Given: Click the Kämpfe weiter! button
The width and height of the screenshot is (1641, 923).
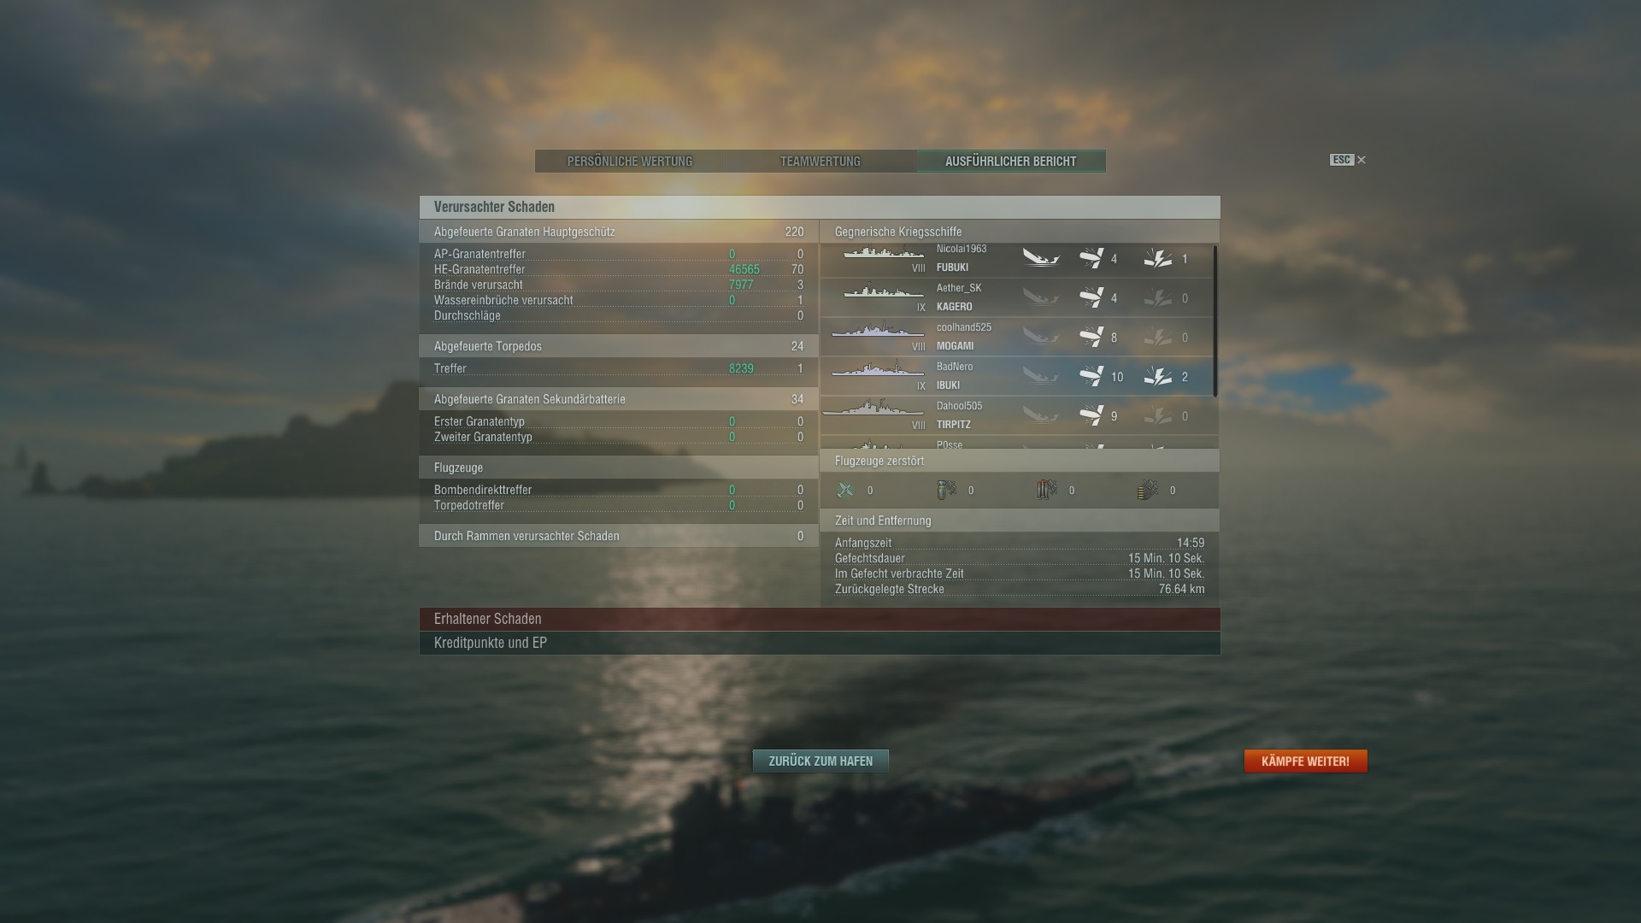Looking at the screenshot, I should (1305, 761).
